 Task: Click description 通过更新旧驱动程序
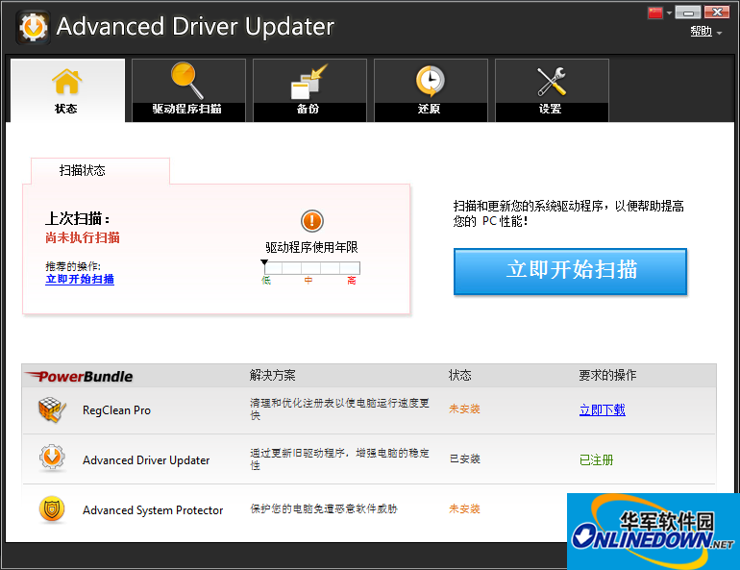pos(339,459)
